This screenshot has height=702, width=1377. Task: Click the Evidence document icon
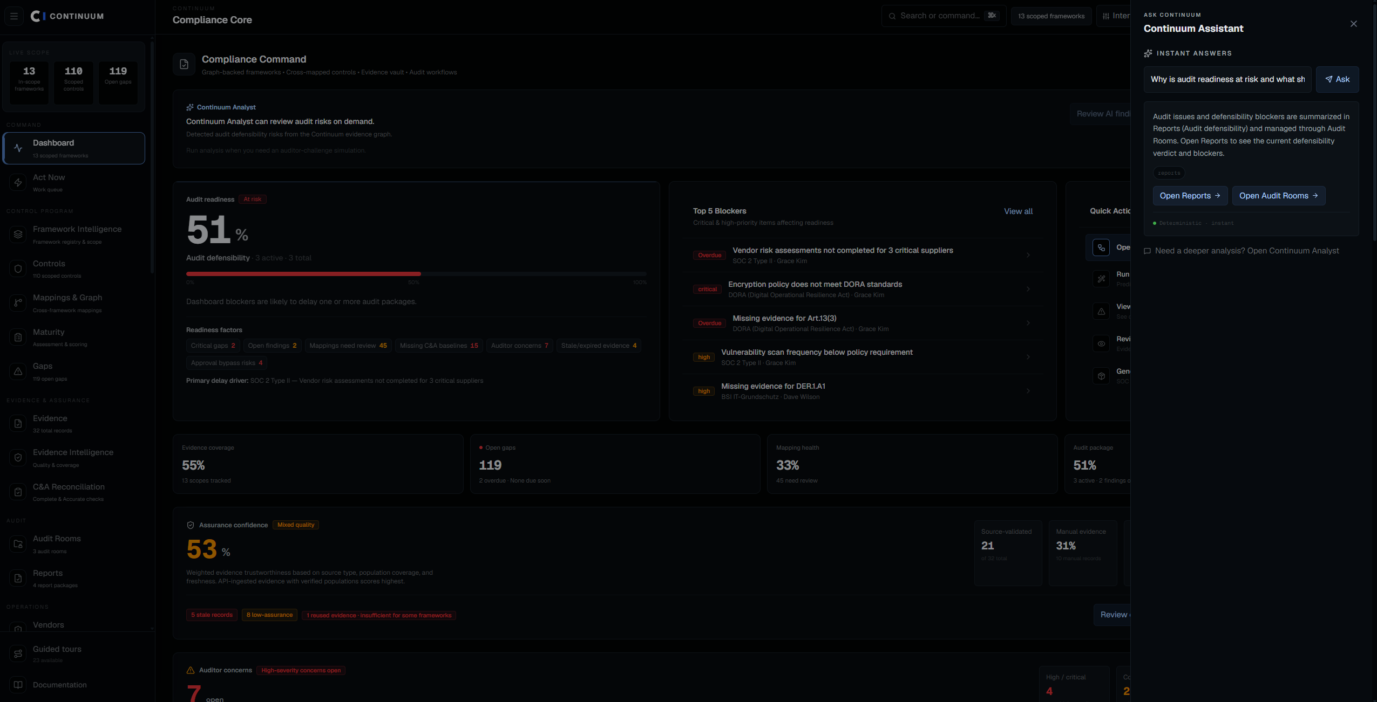(18, 424)
